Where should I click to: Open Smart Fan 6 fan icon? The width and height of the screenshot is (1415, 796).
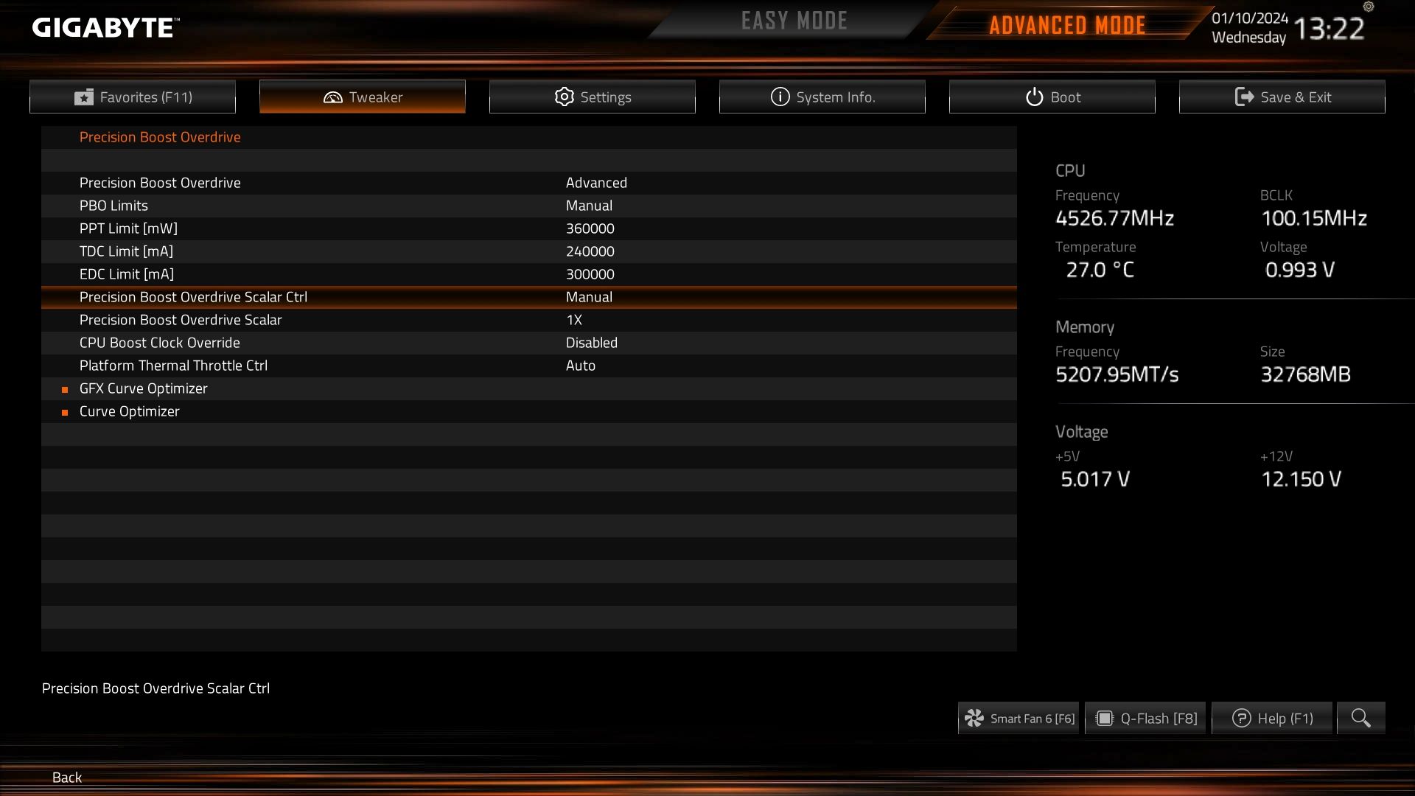click(974, 718)
